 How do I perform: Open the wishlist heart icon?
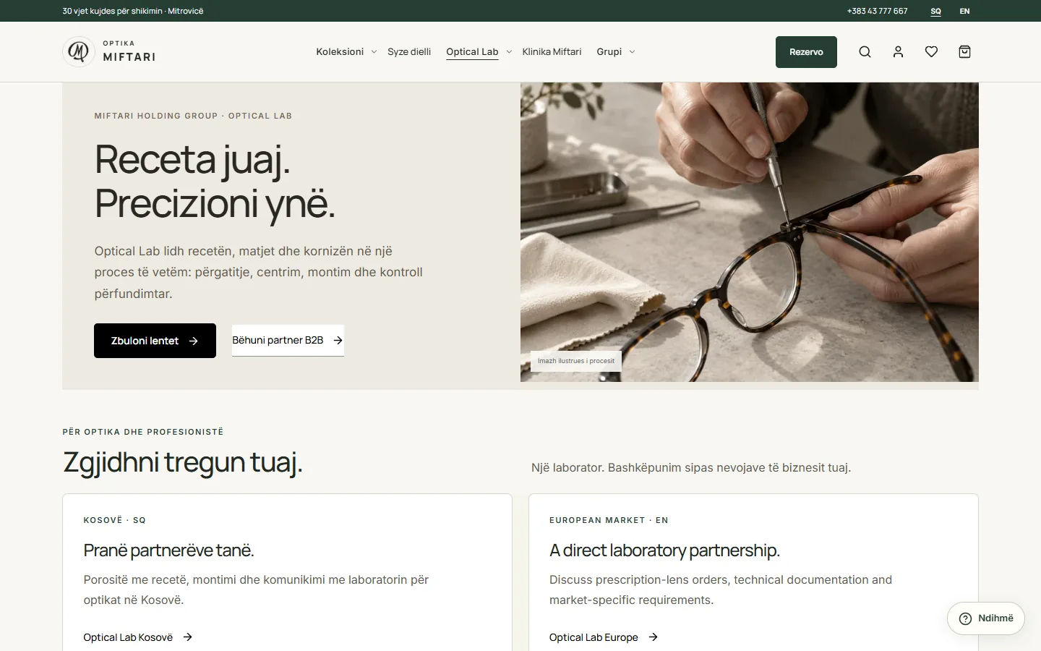[931, 52]
